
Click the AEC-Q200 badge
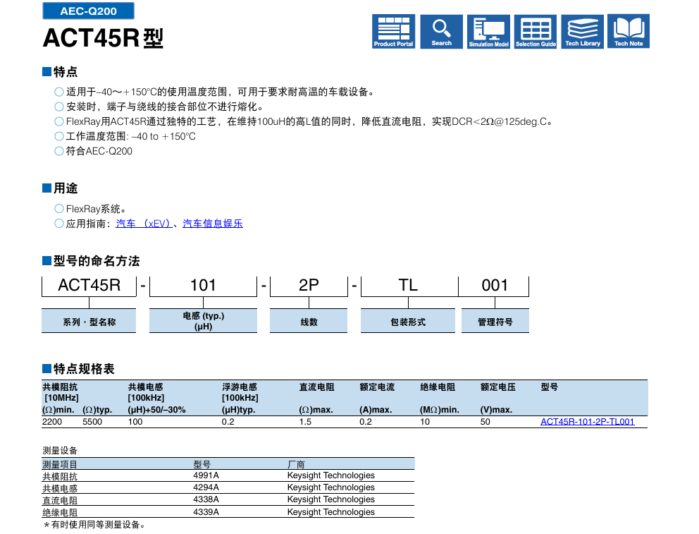coord(88,11)
